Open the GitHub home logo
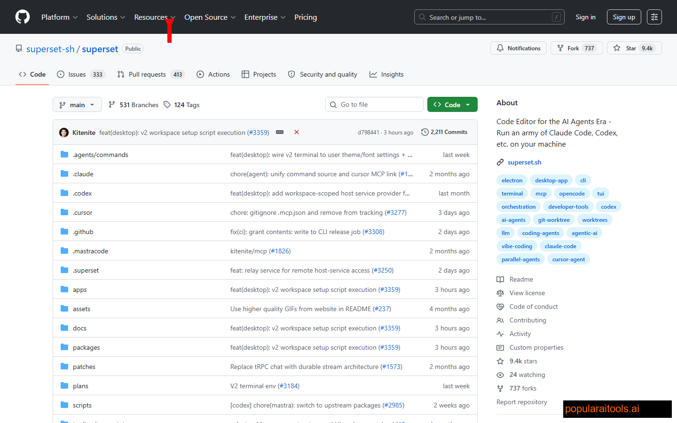677x423 pixels. coord(22,16)
